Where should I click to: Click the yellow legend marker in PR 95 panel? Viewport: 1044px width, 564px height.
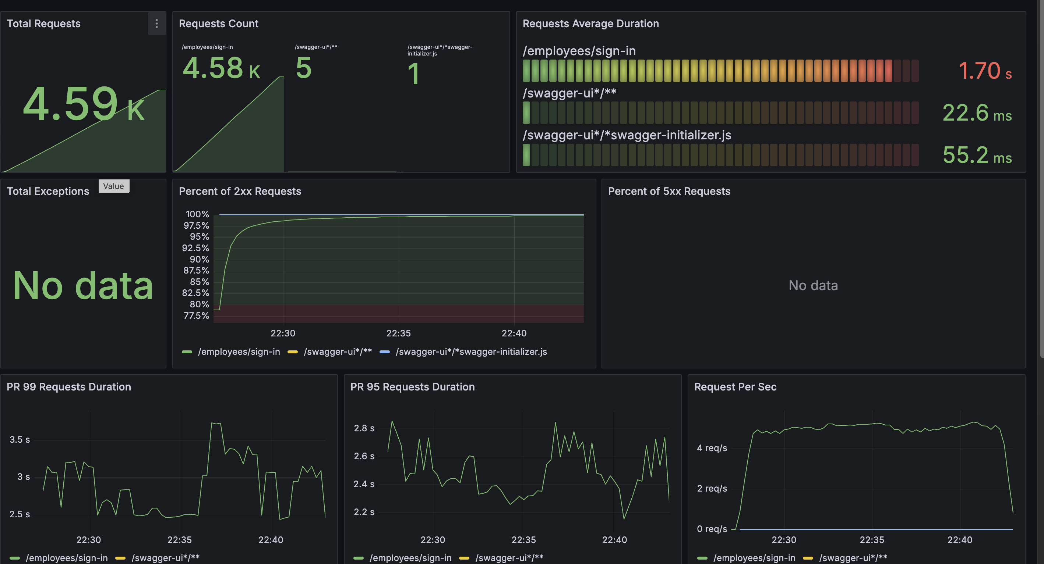pyautogui.click(x=464, y=558)
